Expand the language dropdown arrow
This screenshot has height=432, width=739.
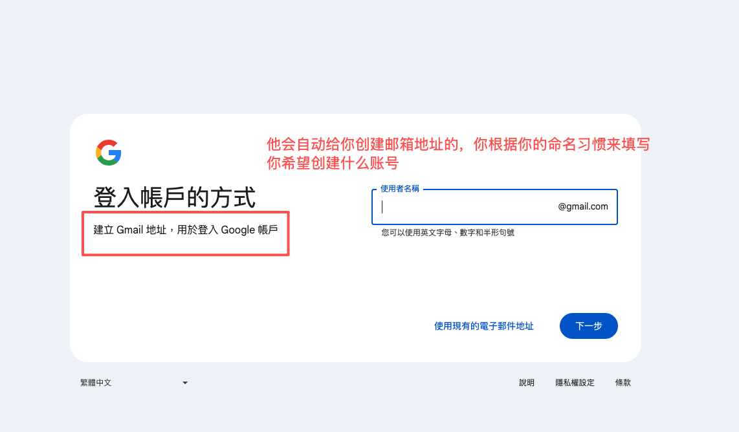coord(184,382)
